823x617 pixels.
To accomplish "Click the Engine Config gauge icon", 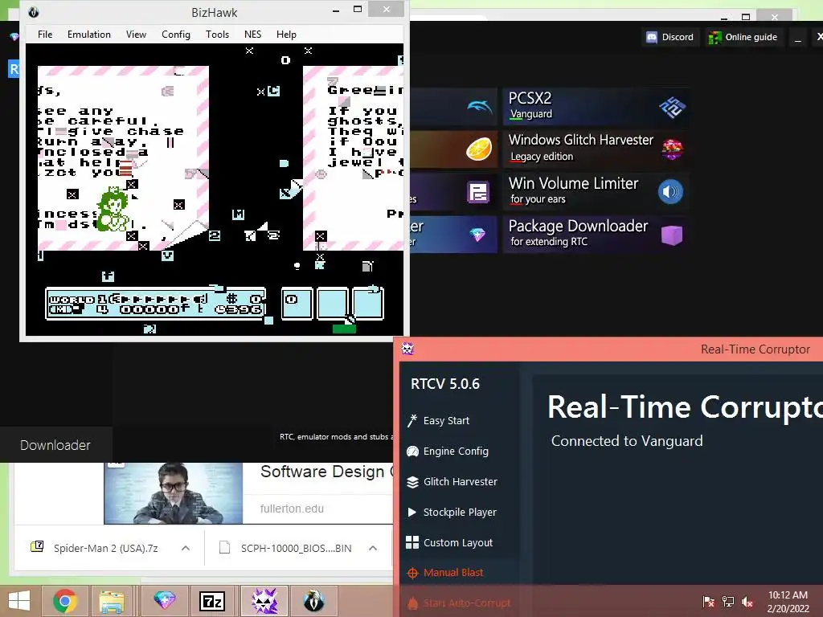I will (x=412, y=452).
